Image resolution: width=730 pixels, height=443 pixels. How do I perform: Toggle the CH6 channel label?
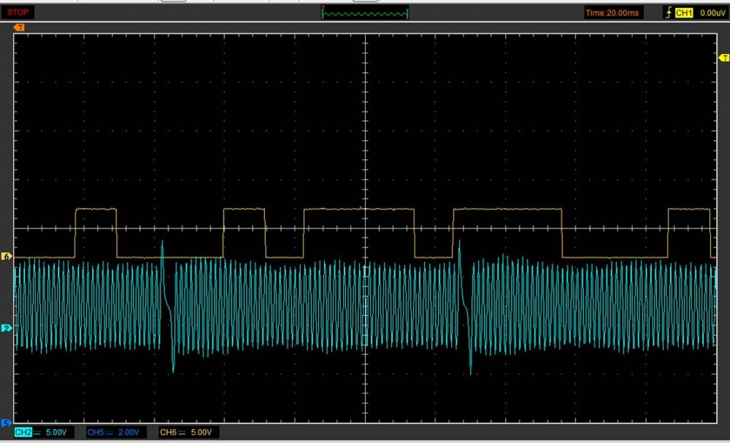(x=169, y=433)
